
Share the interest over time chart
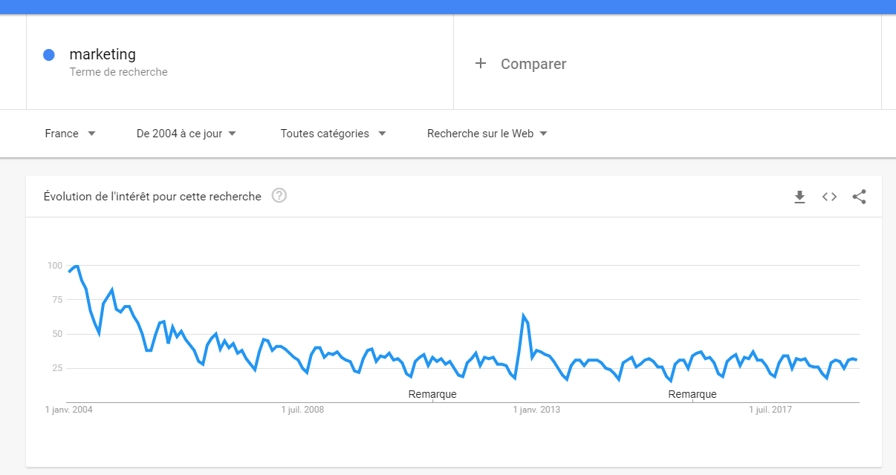[x=859, y=197]
